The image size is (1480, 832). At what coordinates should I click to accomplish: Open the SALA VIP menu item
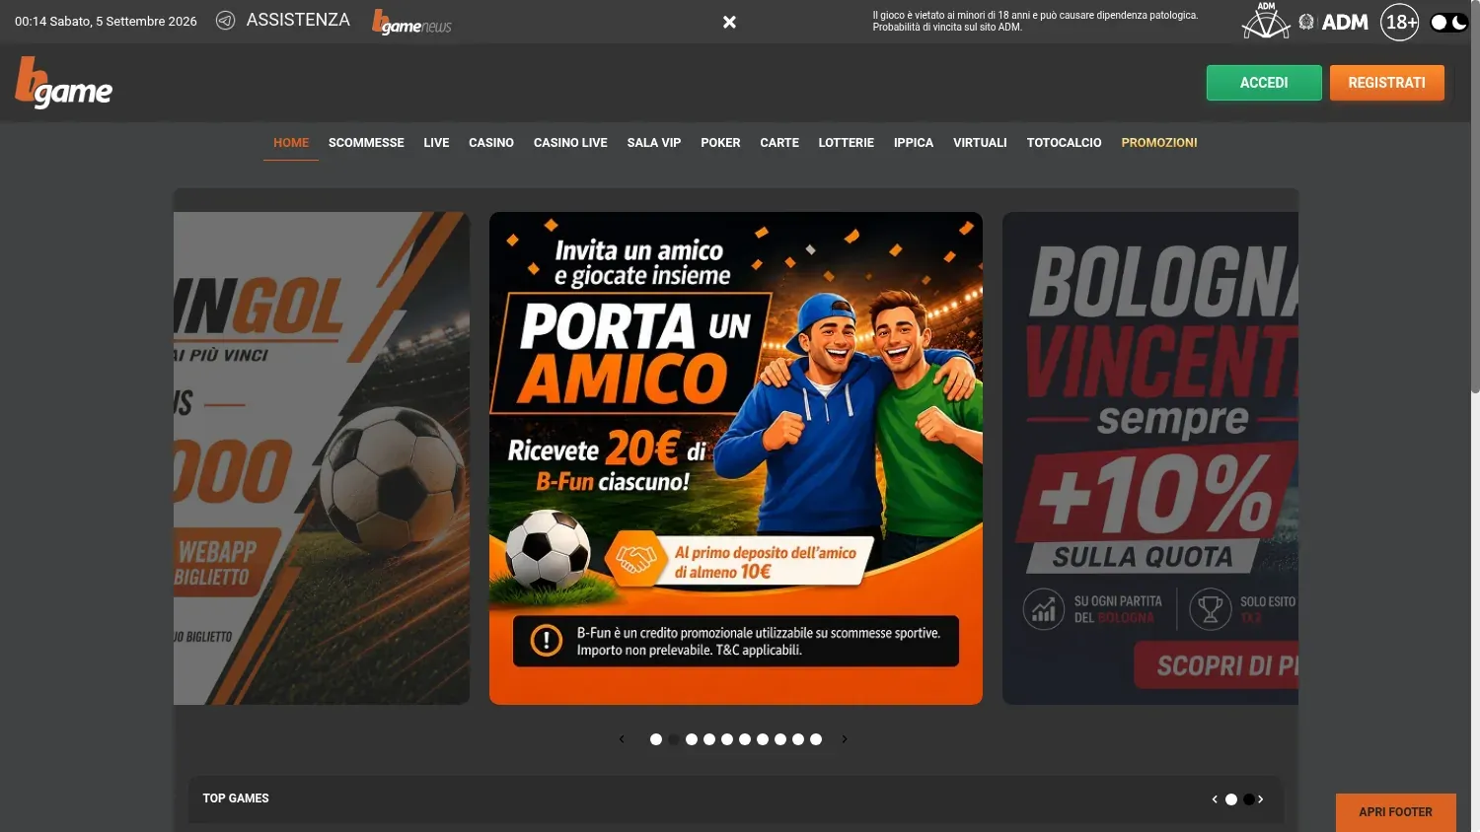(x=654, y=143)
